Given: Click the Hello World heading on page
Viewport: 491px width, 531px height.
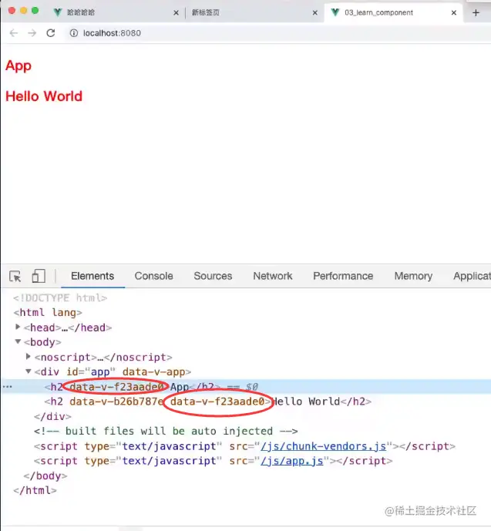Looking at the screenshot, I should [x=44, y=96].
